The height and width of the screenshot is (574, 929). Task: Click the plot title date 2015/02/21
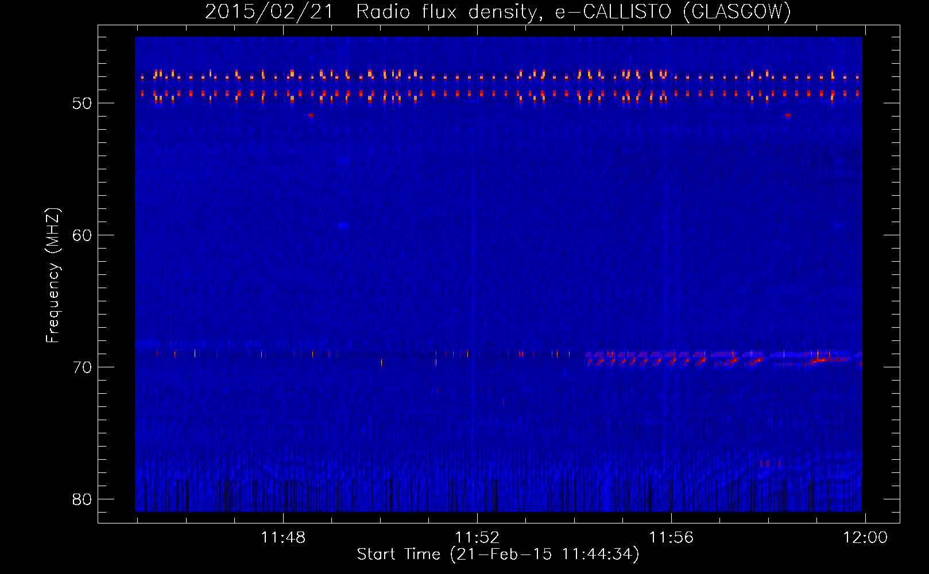pos(269,11)
